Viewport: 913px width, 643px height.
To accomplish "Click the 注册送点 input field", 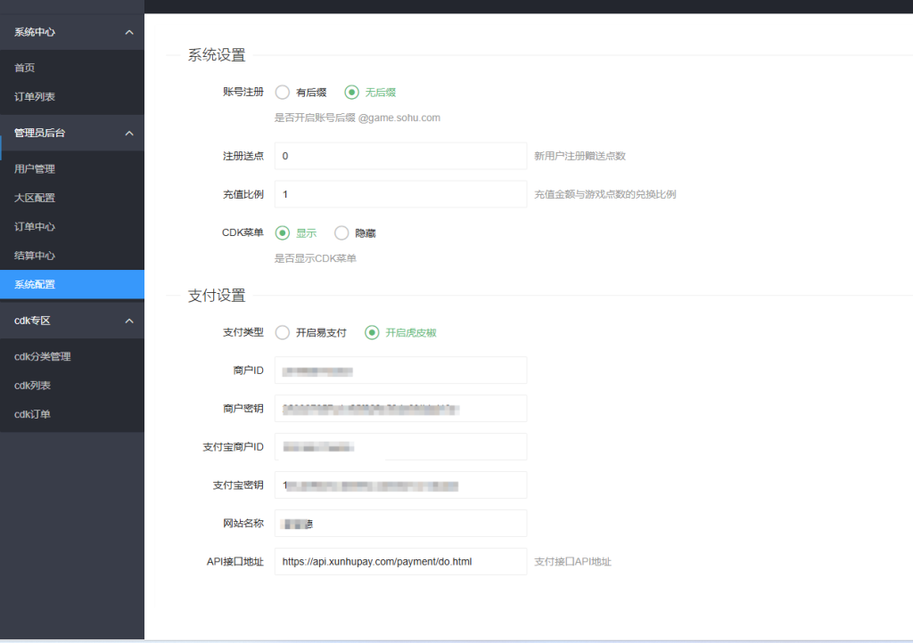I will (x=400, y=156).
